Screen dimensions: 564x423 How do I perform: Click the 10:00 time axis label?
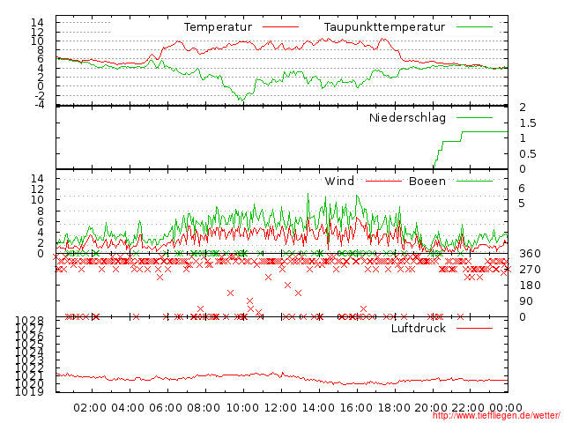(242, 408)
